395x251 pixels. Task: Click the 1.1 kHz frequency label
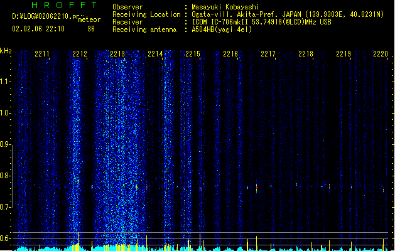[x=5, y=82]
